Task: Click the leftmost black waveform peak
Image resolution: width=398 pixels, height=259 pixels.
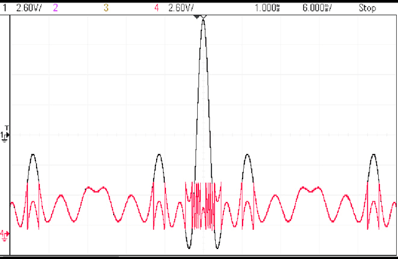Action: click(x=32, y=157)
